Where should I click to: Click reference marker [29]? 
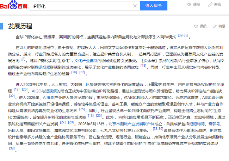click(71, 122)
